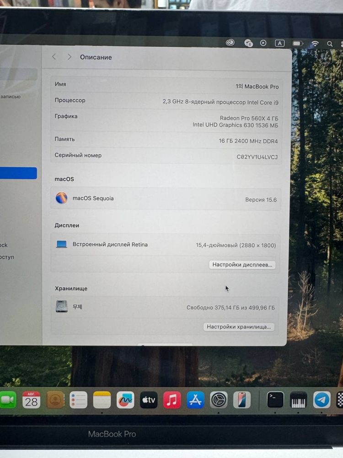Click graphics value 'Radeon Pro 560X 4 ГБ'
This screenshot has width=343, height=458.
click(249, 118)
